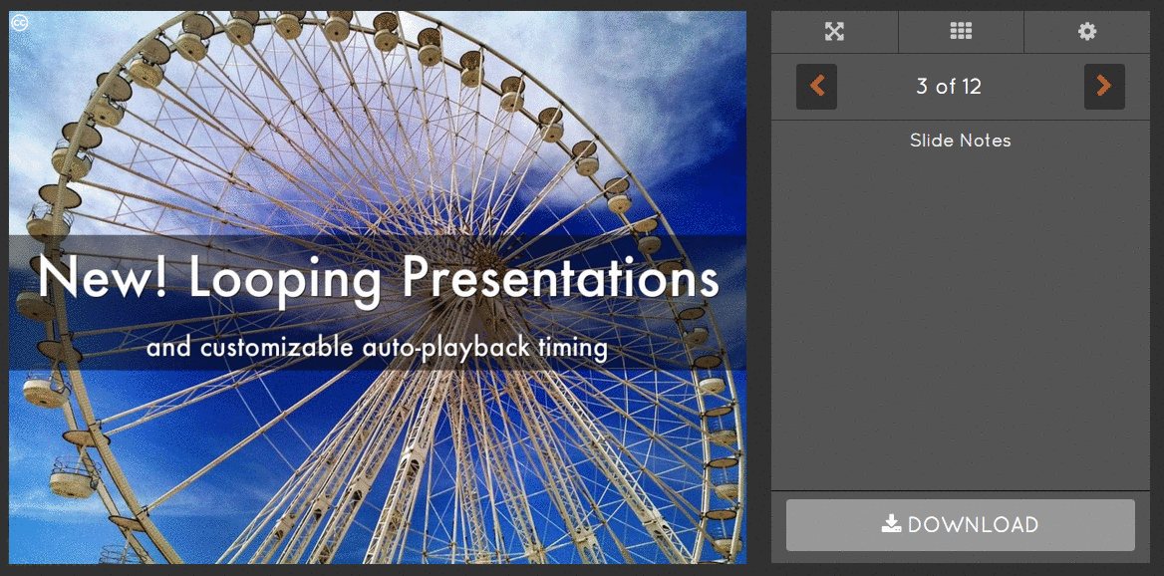Click the word "and" starting the subtitle

tap(169, 348)
